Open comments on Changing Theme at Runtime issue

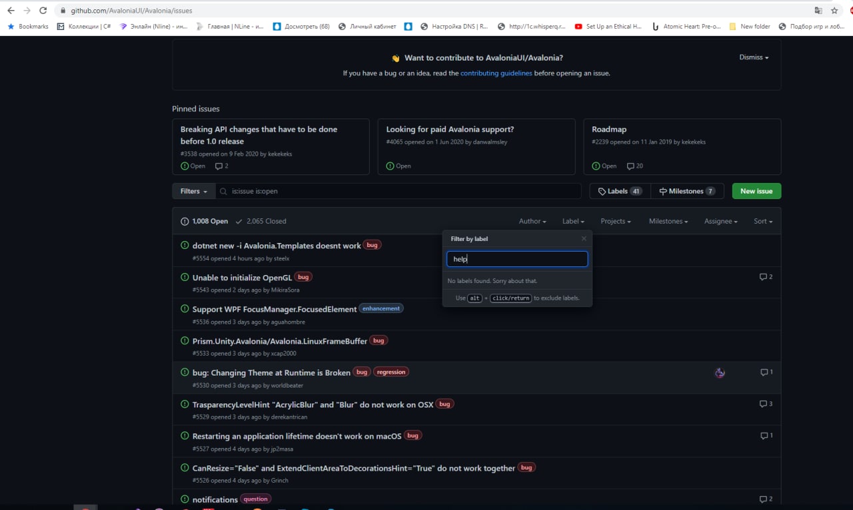[x=767, y=372]
